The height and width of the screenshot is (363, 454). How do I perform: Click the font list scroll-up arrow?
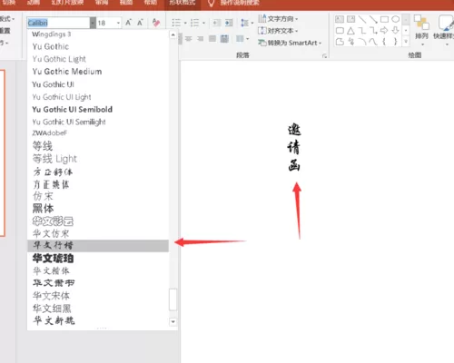click(x=173, y=34)
